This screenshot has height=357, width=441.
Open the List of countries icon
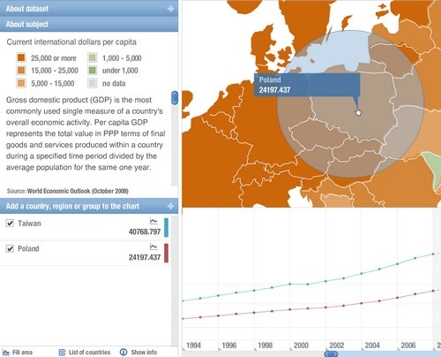[x=62, y=353]
